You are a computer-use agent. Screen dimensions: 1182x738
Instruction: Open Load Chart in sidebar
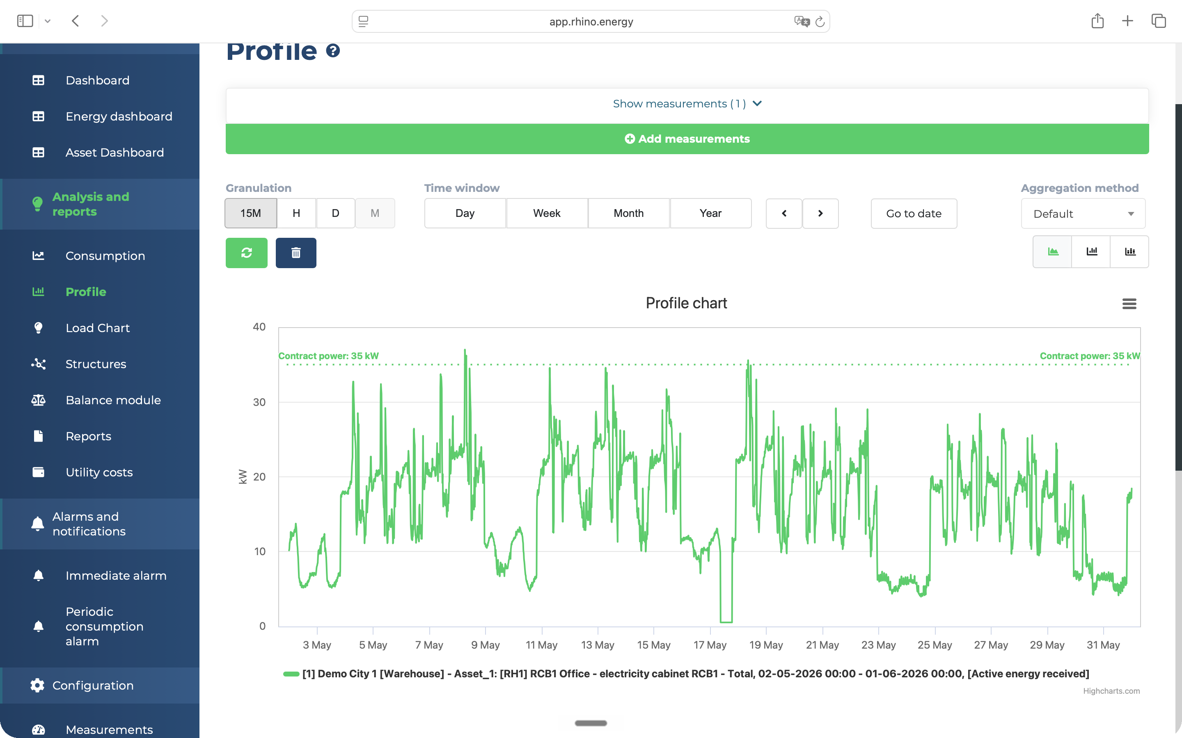point(98,328)
